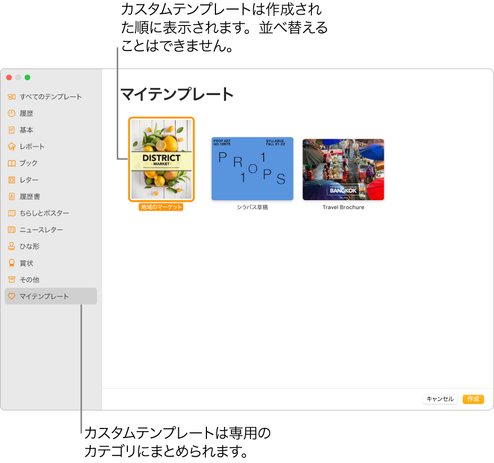
Task: Click the orange 作成 button
Action: [473, 399]
